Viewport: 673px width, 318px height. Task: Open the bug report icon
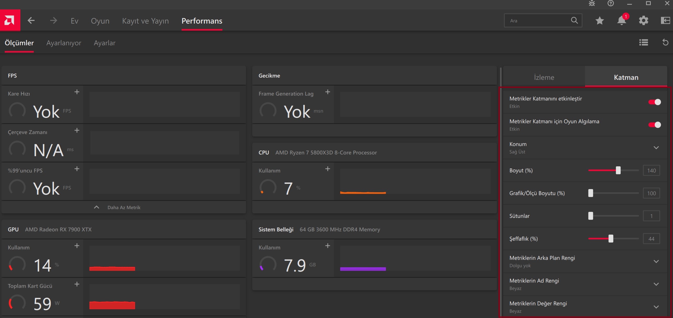592,3
